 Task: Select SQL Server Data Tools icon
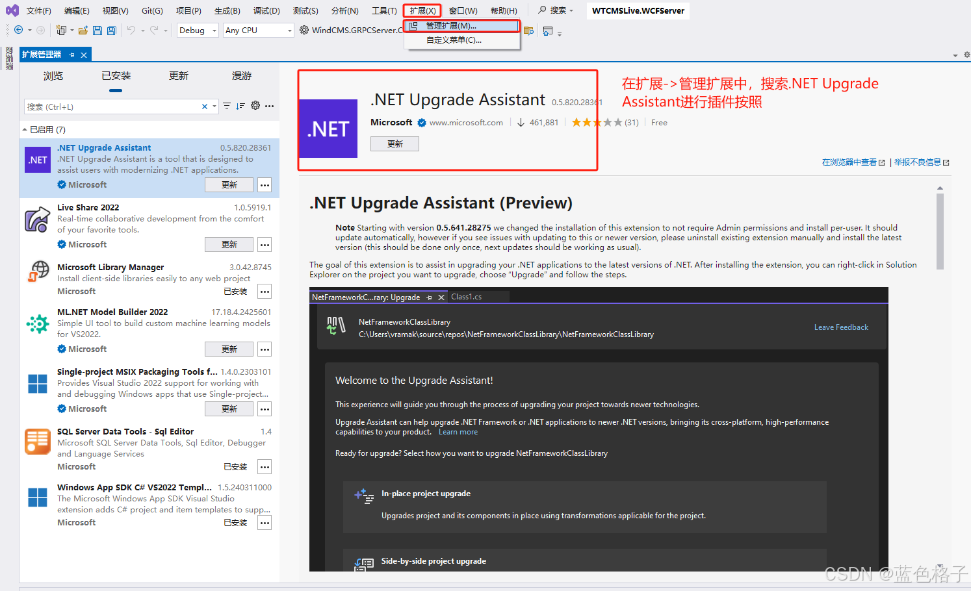click(x=38, y=442)
